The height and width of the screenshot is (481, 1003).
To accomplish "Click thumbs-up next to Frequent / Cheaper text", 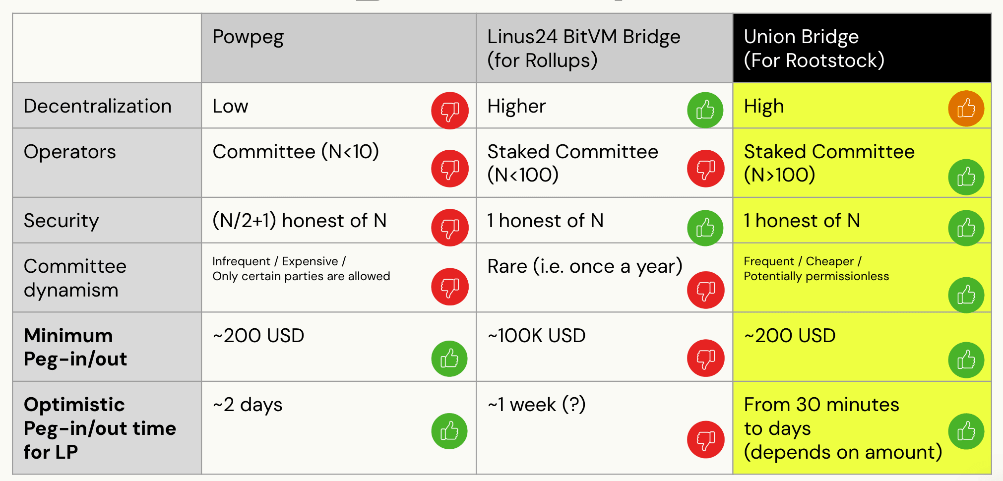I will coord(965,295).
